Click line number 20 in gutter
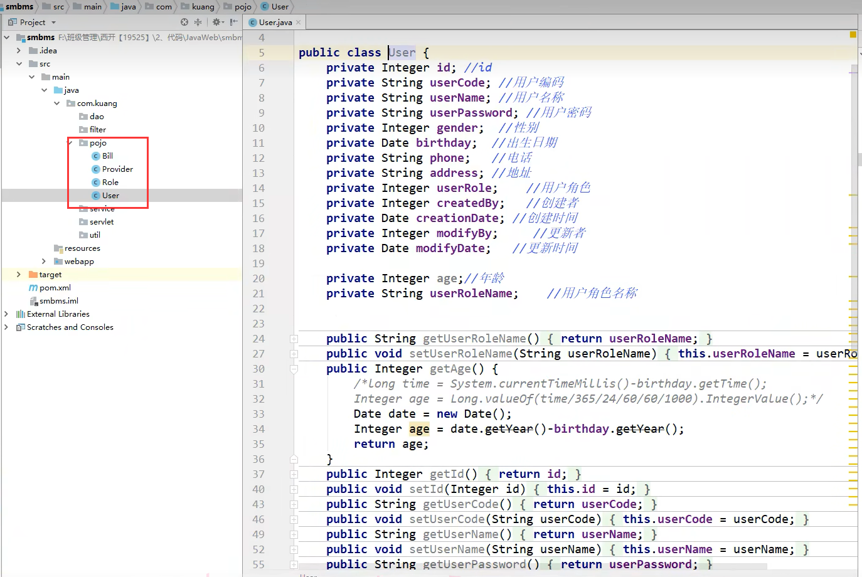The height and width of the screenshot is (577, 862). pyautogui.click(x=258, y=278)
